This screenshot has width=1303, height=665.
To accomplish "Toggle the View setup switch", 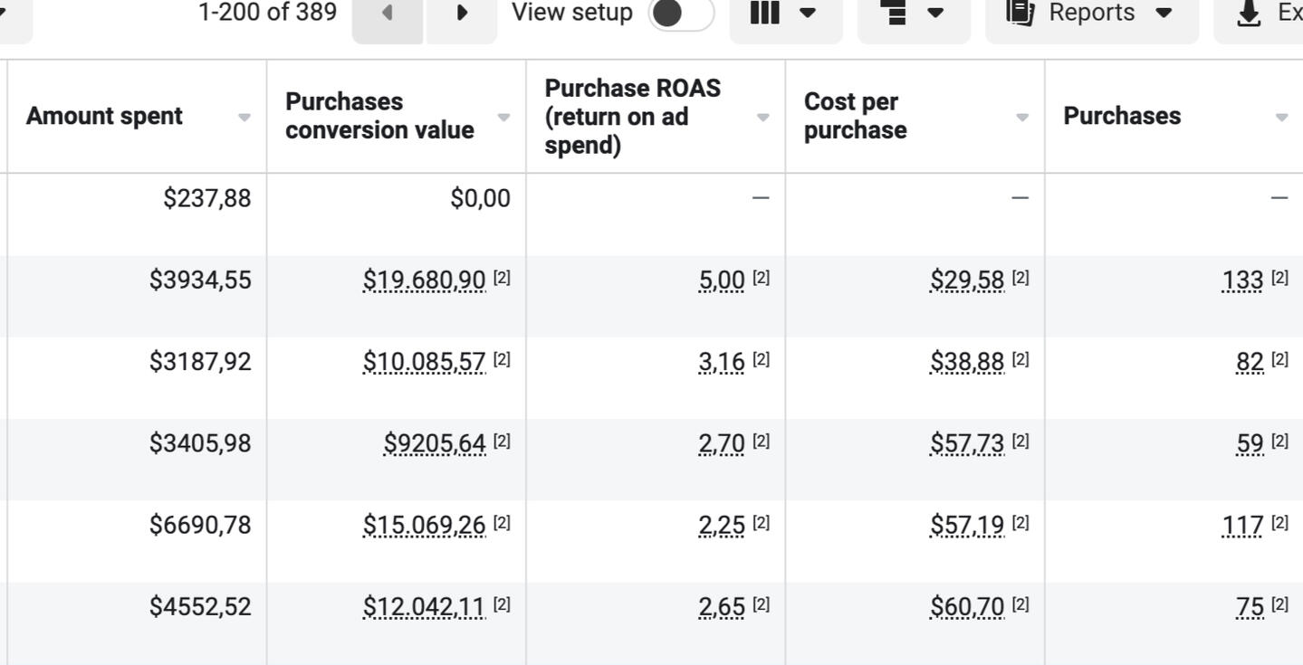I will coord(681,14).
